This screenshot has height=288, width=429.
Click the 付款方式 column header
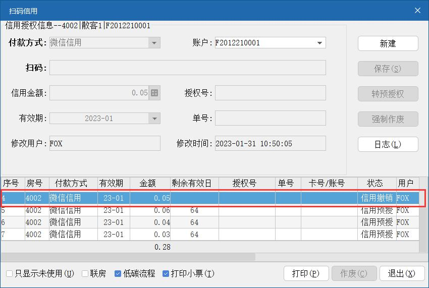[x=73, y=183]
